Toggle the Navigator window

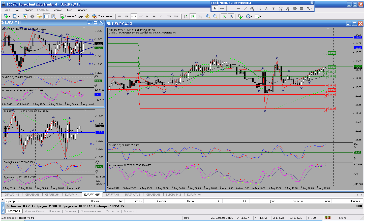click(x=39, y=16)
